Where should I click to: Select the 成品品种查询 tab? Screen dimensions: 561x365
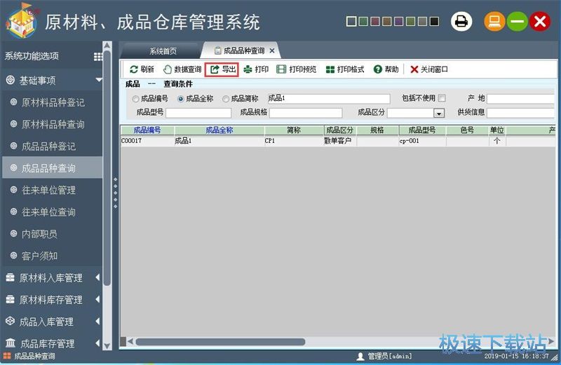pos(240,50)
